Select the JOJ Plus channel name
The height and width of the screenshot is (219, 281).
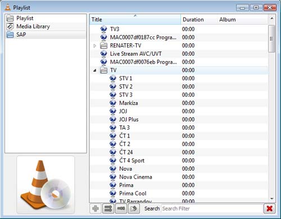tap(129, 120)
